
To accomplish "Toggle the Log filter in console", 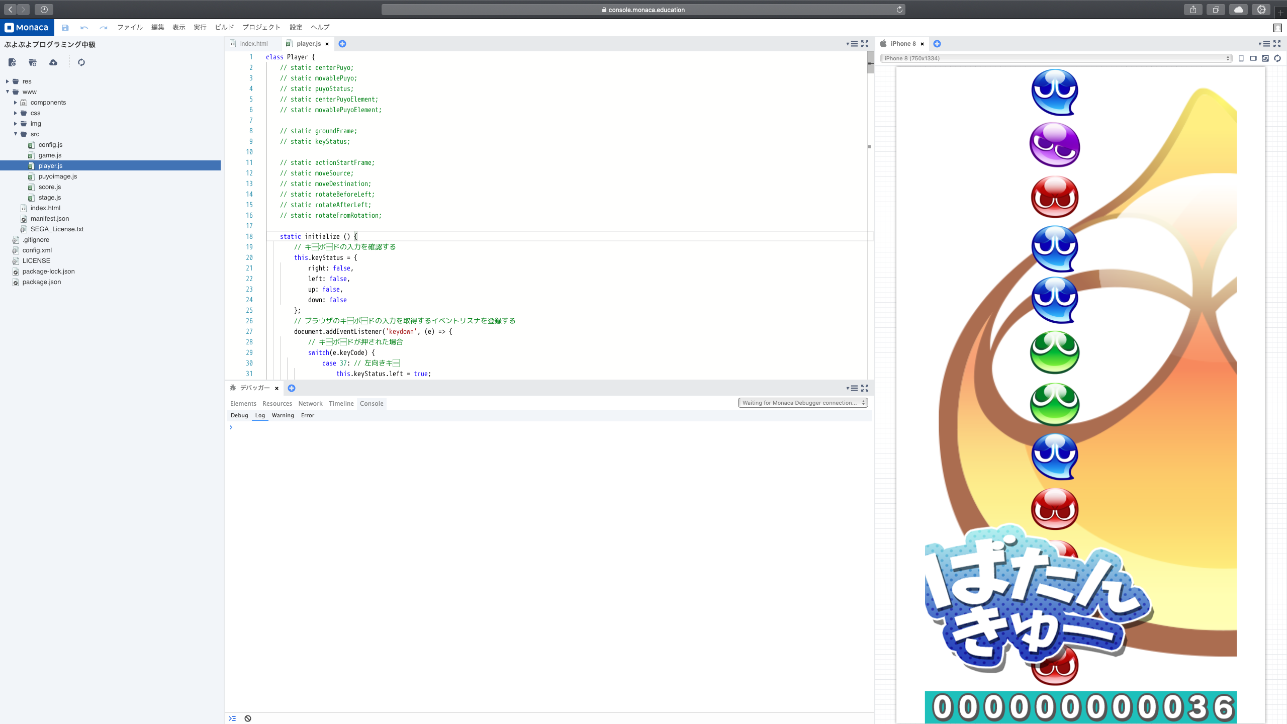I will (x=259, y=415).
